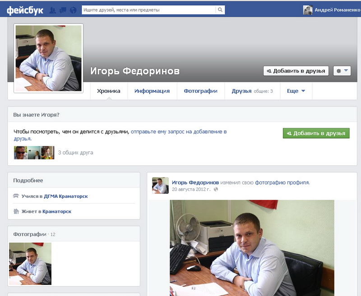Click the search magnifier button
Image resolution: width=361 pixels, height=296 pixels.
[x=220, y=9]
